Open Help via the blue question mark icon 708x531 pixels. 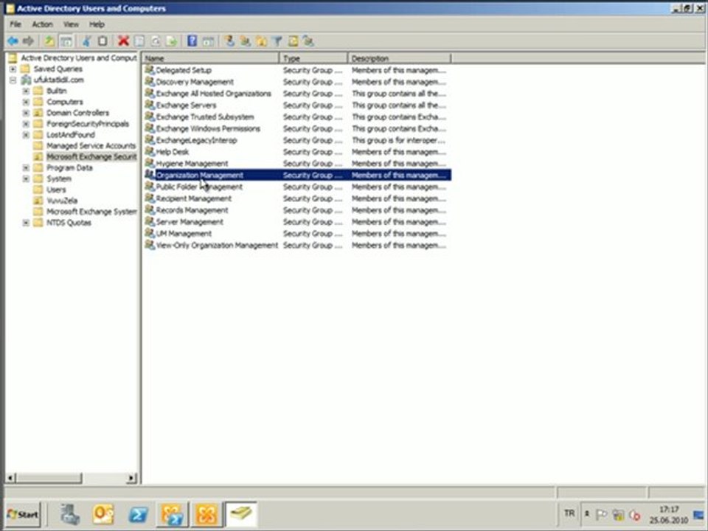tap(192, 41)
